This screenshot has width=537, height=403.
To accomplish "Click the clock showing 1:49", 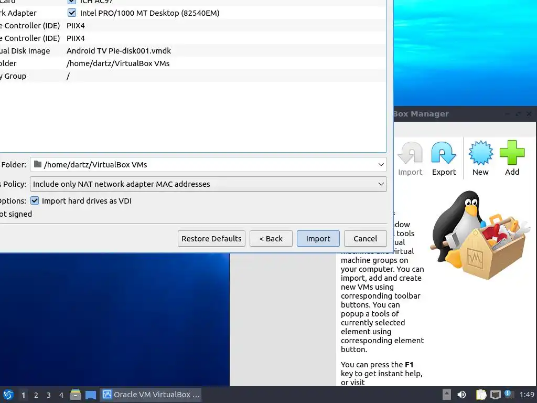I will coord(527,395).
